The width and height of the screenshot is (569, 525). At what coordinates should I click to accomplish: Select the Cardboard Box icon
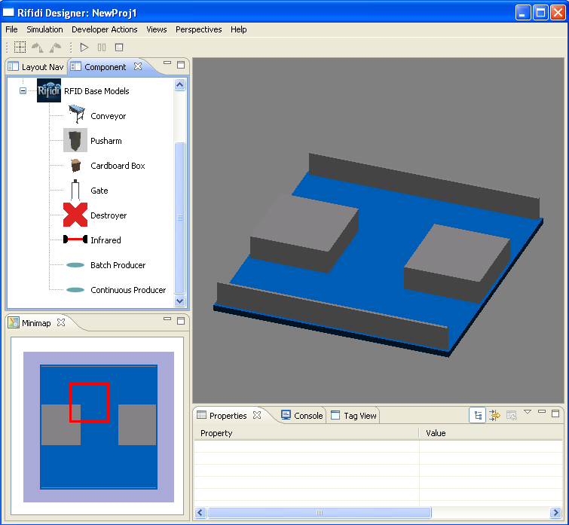tap(75, 165)
